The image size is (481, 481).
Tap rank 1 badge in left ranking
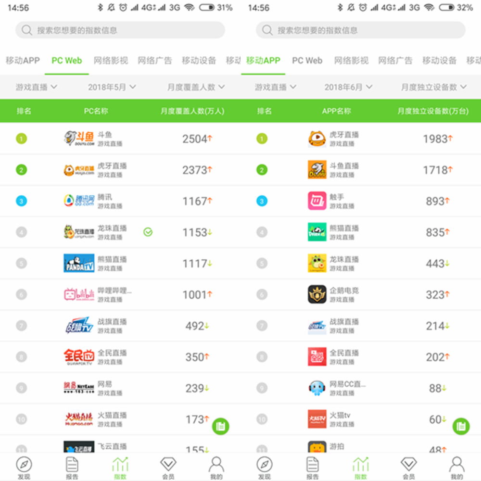click(22, 139)
